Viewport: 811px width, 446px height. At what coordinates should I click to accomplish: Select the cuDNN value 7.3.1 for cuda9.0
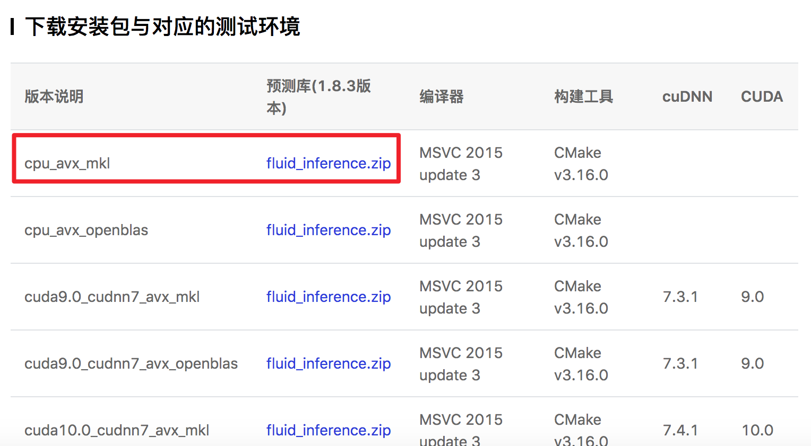pyautogui.click(x=681, y=297)
